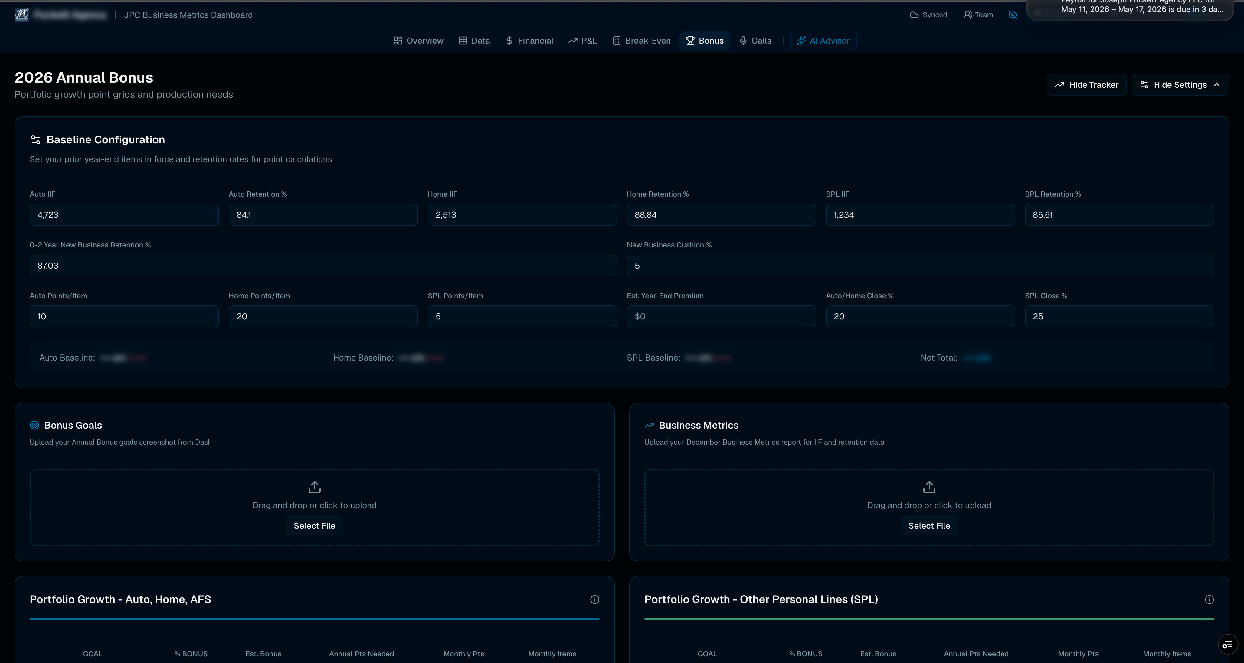Viewport: 1244px width, 663px height.
Task: Open info icon for SPL portfolio growth
Action: pyautogui.click(x=1209, y=599)
